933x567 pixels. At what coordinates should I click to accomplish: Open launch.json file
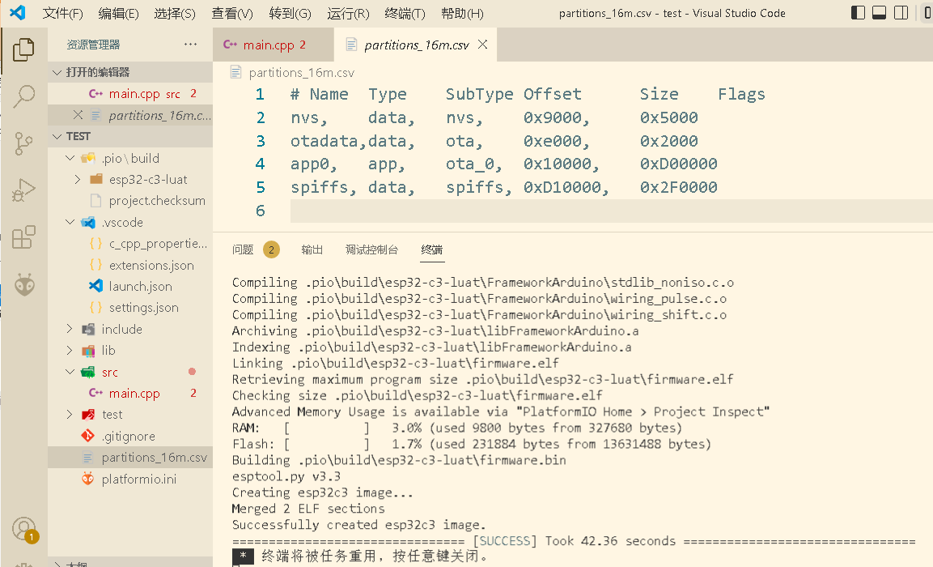point(129,287)
